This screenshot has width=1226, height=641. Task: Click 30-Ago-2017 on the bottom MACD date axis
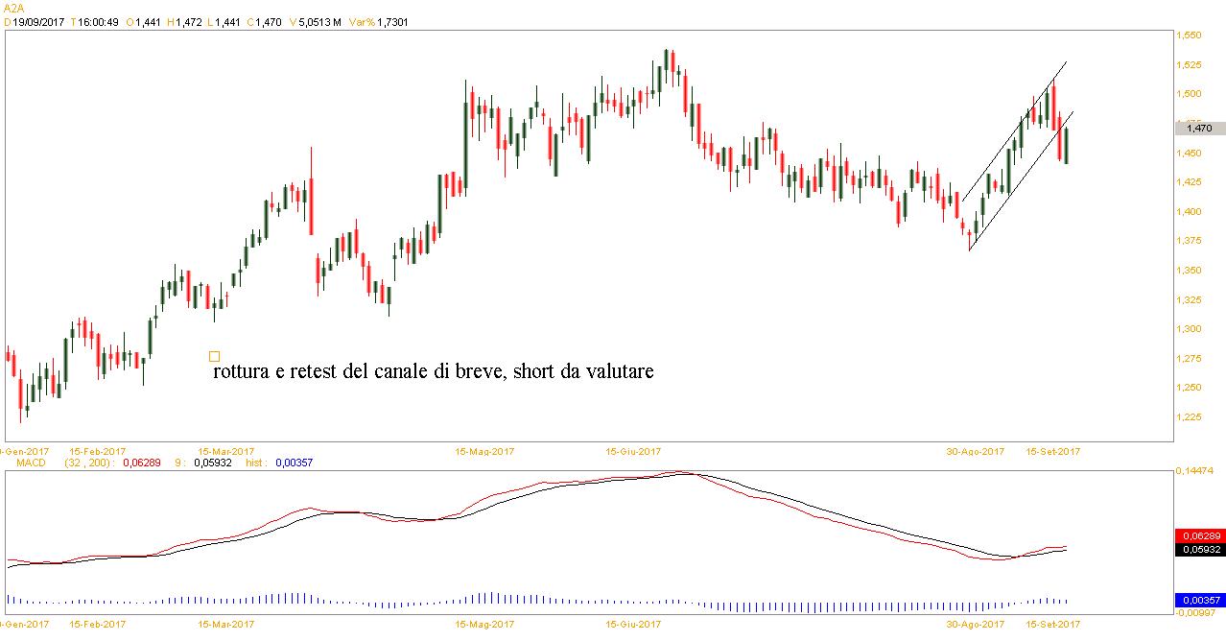[x=976, y=624]
